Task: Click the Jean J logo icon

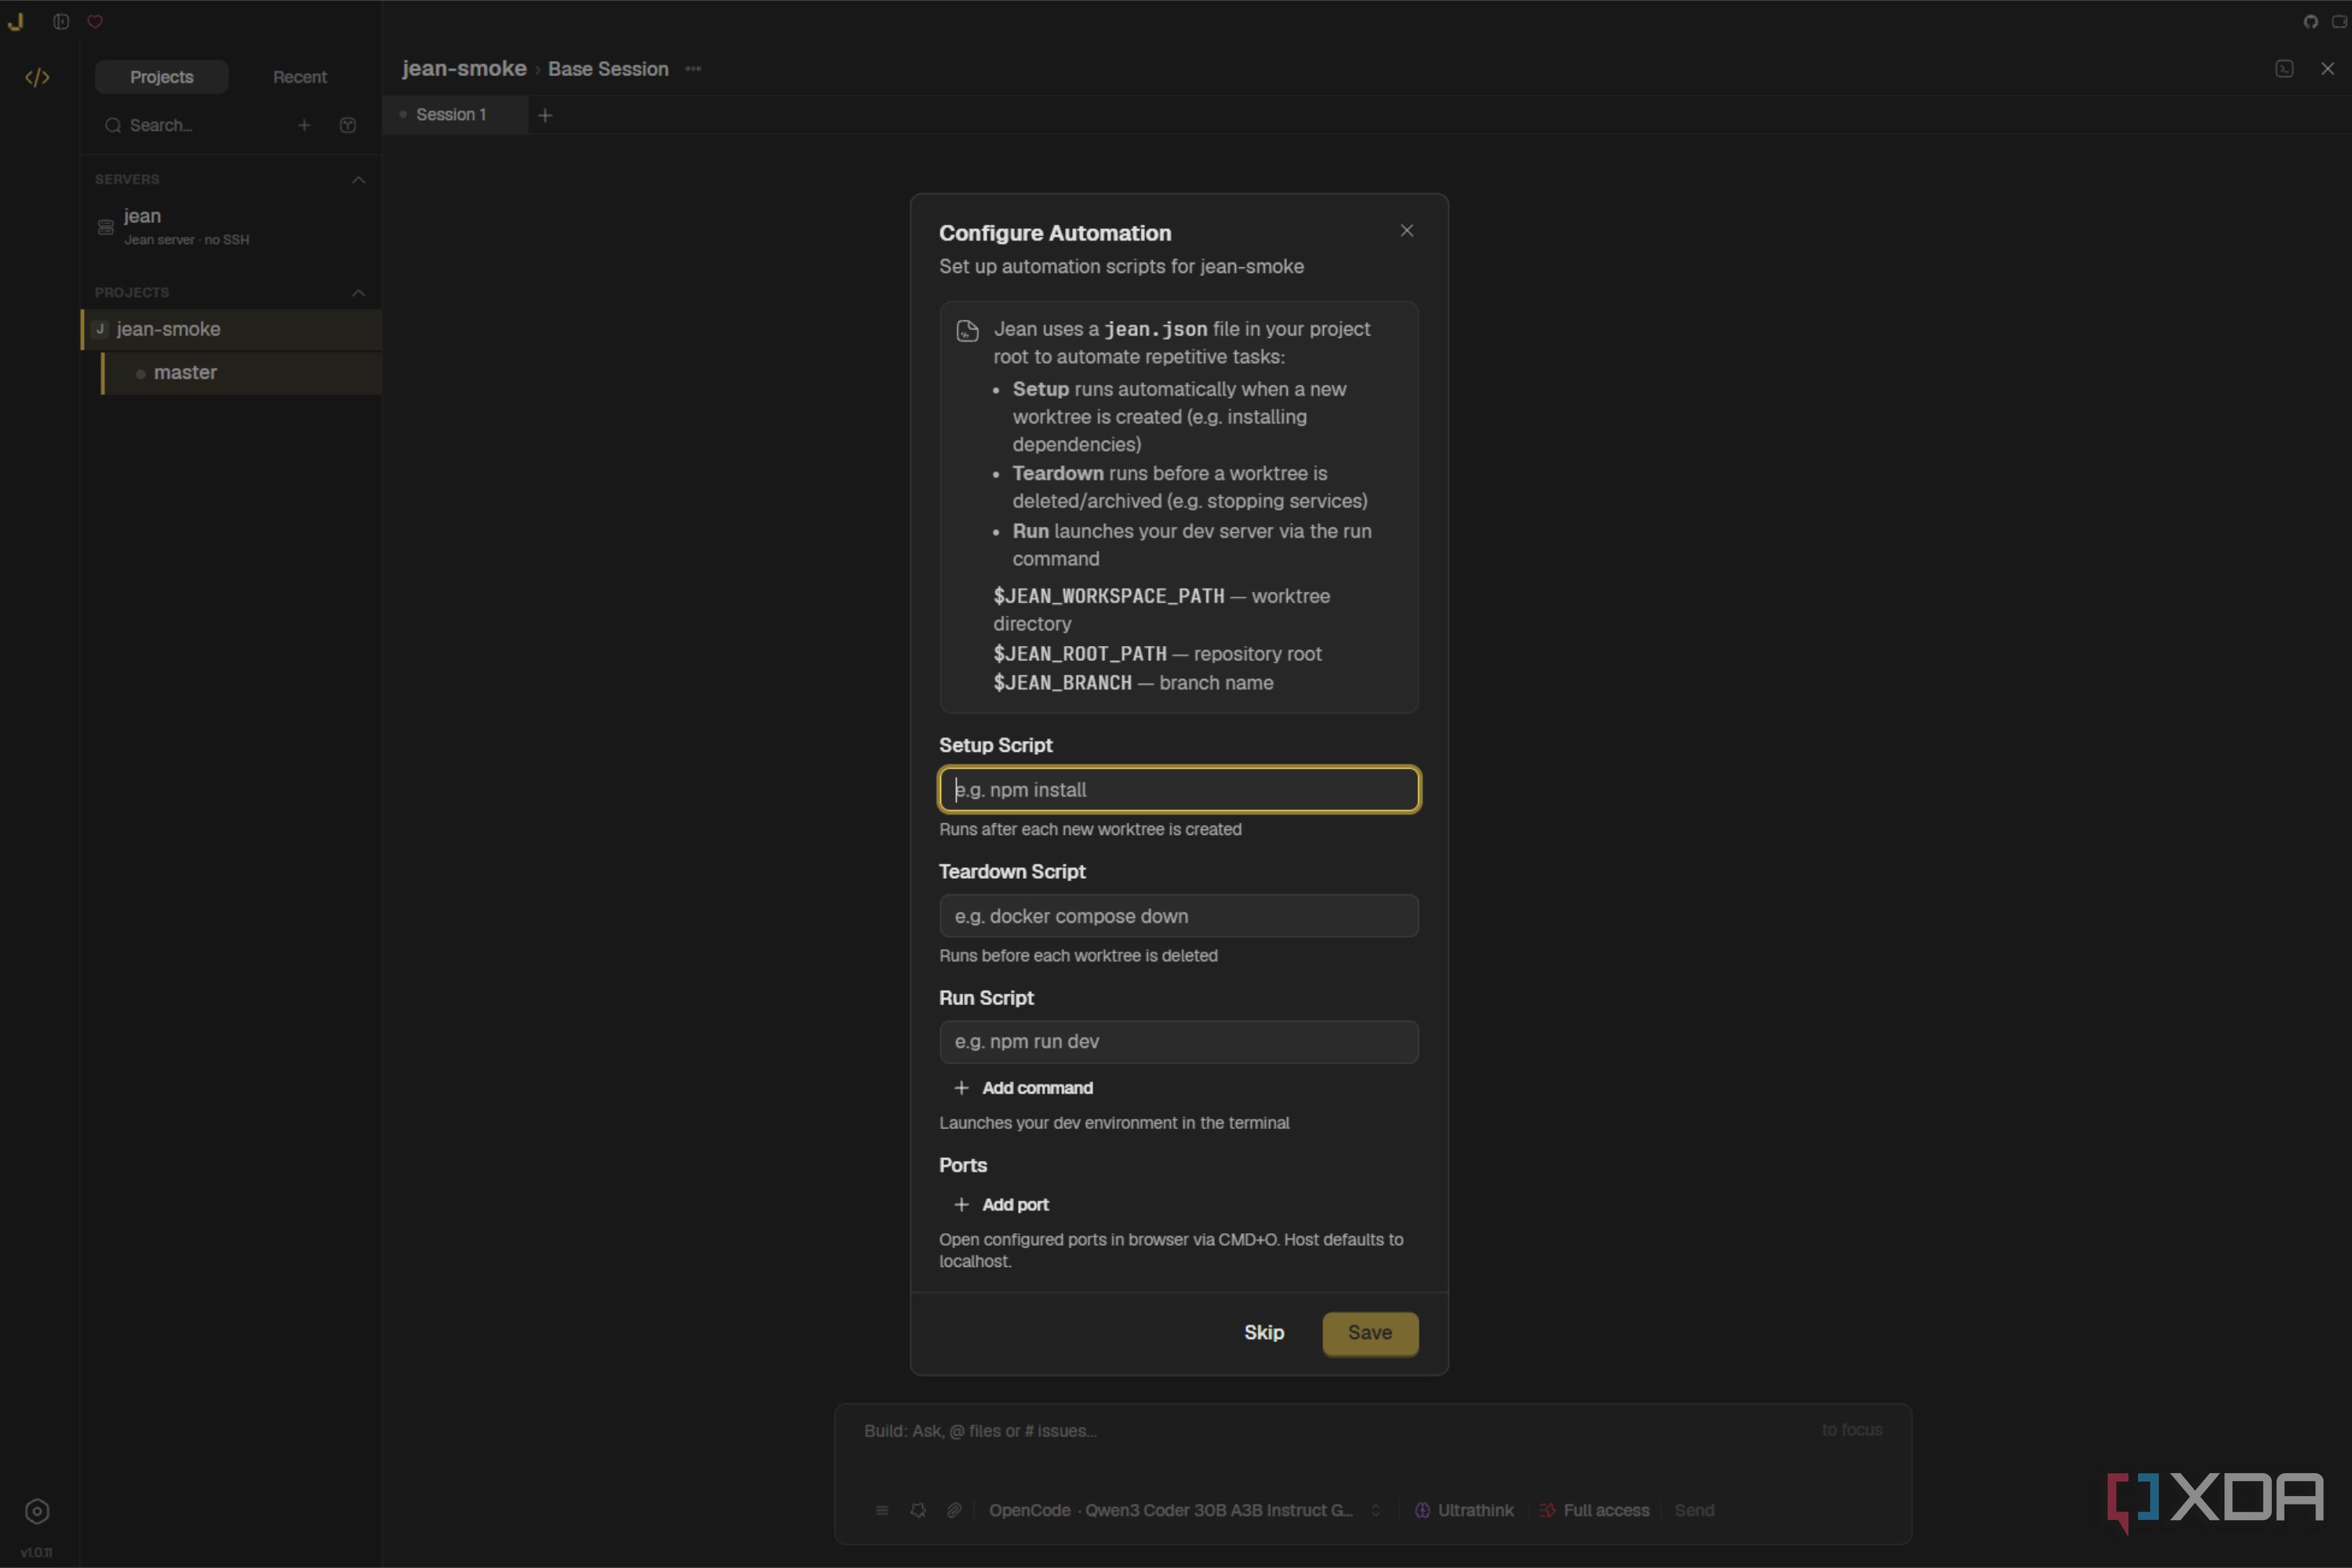Action: pos(15,21)
